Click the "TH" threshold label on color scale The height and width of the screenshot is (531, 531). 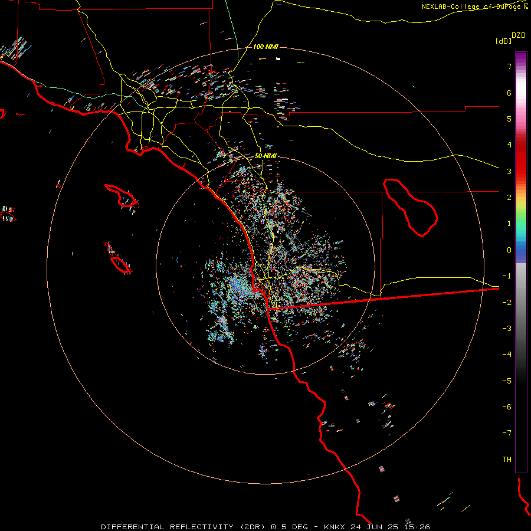click(x=507, y=460)
